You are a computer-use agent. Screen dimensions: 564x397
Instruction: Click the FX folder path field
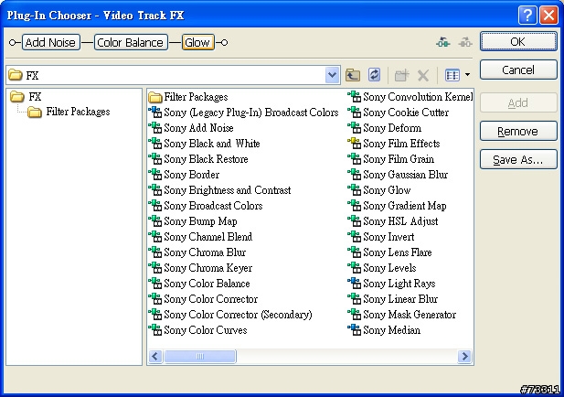[173, 75]
